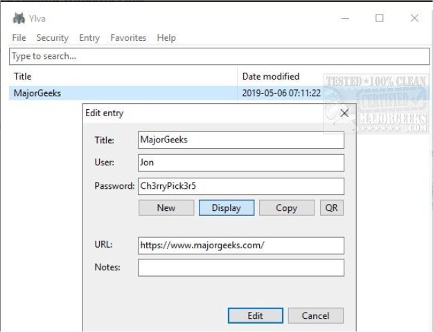This screenshot has width=433, height=332.
Task: Open the Security menu
Action: point(53,37)
